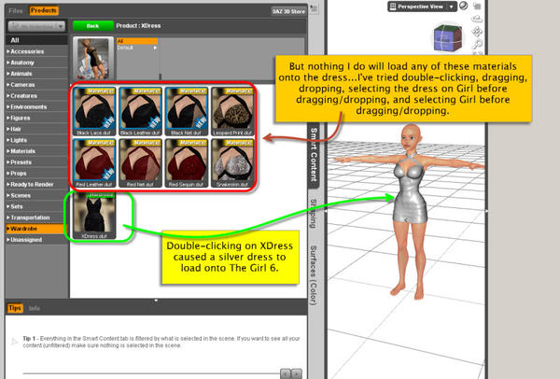Open the pane options menu icon

(314, 8)
